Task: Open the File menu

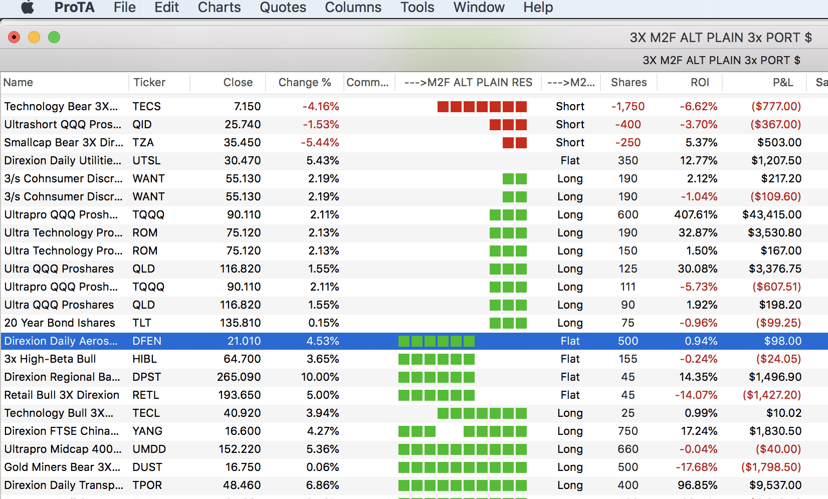Action: [x=124, y=8]
